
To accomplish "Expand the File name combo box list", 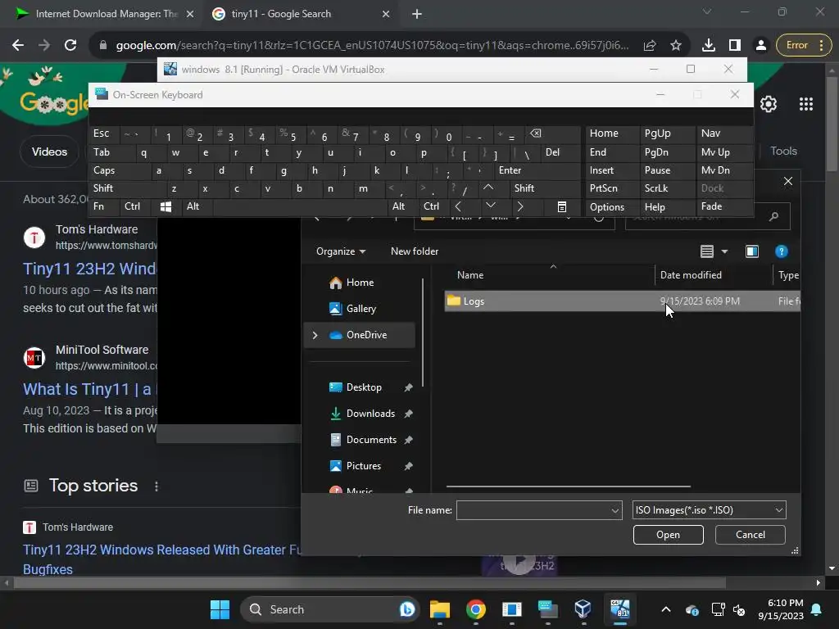I will (x=615, y=511).
